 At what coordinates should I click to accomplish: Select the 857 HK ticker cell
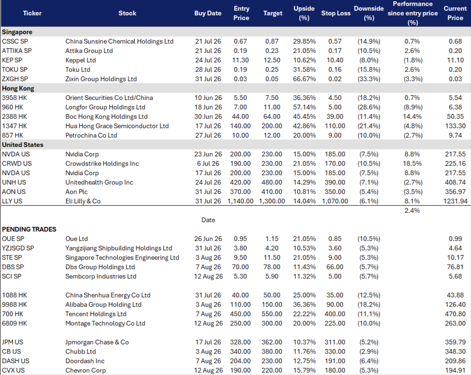pyautogui.click(x=13, y=135)
